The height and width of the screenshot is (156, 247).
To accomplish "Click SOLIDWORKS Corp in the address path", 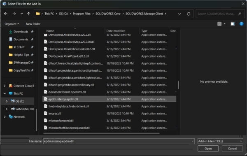I will 108,14.
